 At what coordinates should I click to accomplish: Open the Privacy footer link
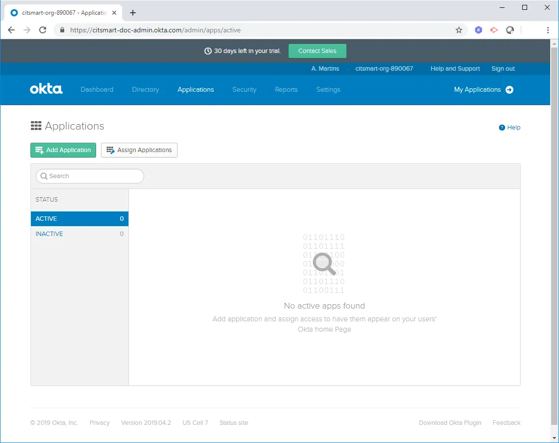(100, 423)
